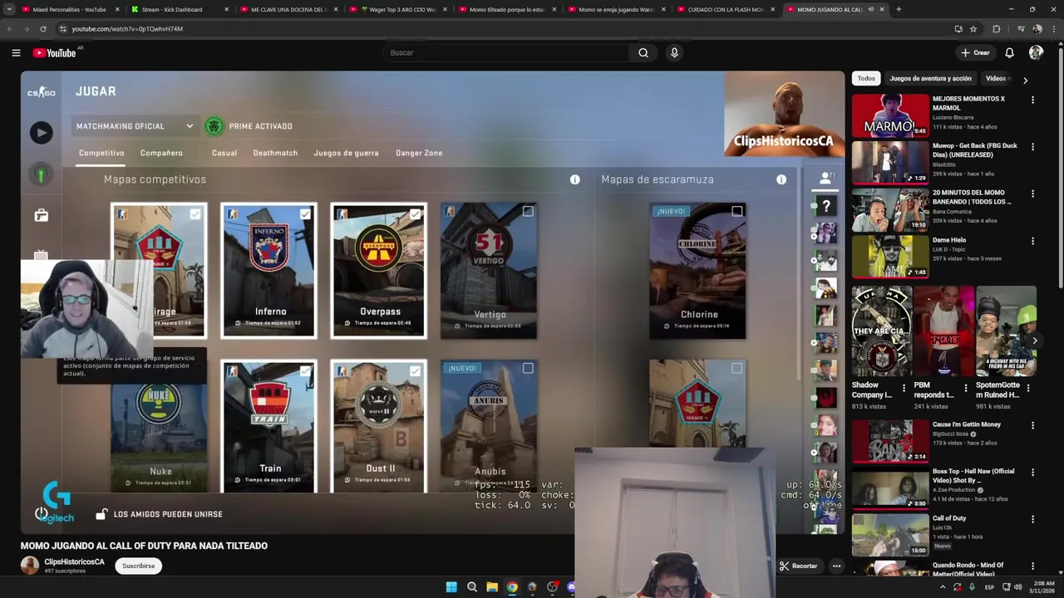
Task: Open Cause I'm Gettin Money video title
Action: pyautogui.click(x=967, y=424)
